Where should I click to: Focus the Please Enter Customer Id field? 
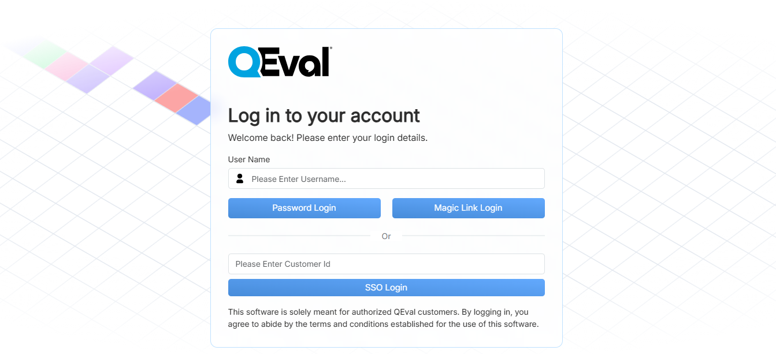(387, 264)
